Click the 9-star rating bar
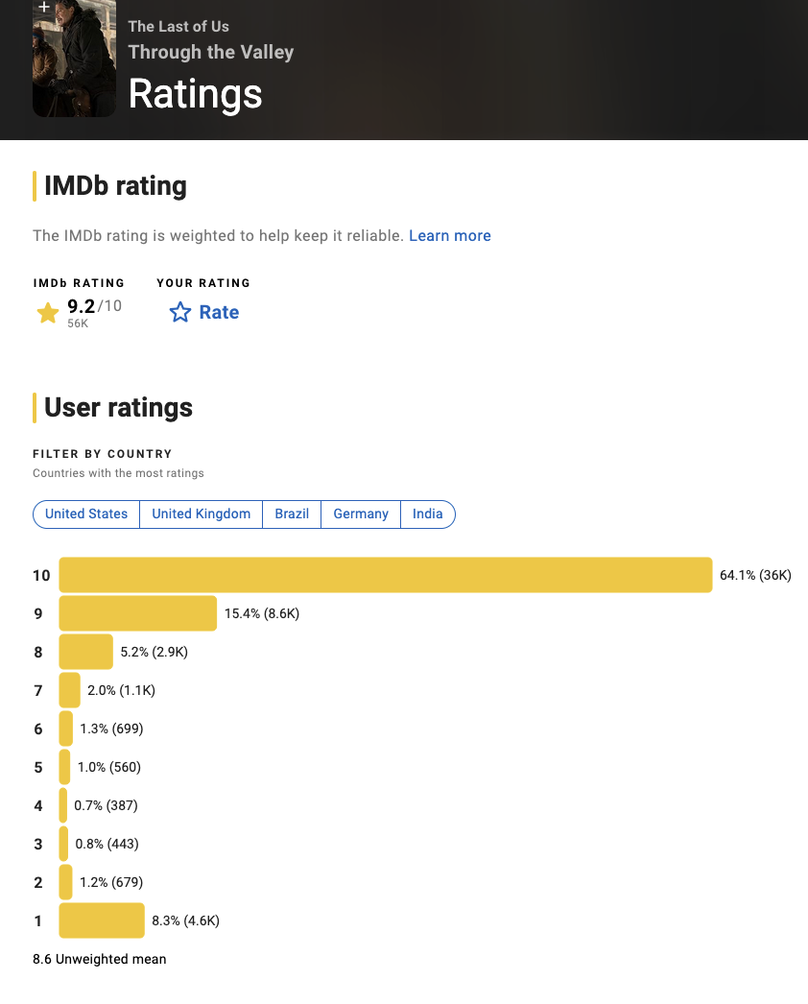The image size is (808, 1004). 137,613
